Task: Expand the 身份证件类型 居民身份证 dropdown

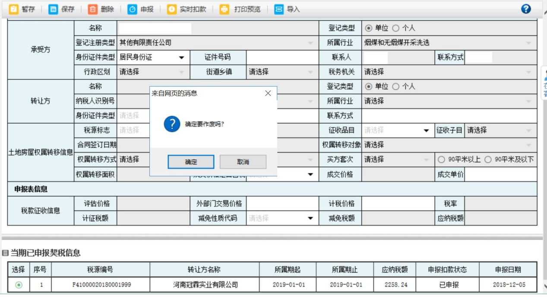Action: point(181,58)
